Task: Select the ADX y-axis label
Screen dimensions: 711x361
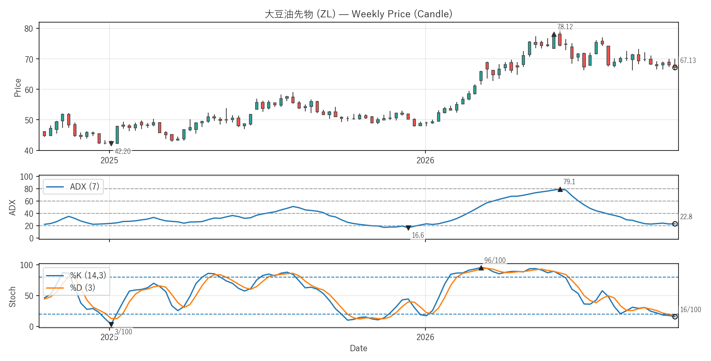Action: (12, 207)
